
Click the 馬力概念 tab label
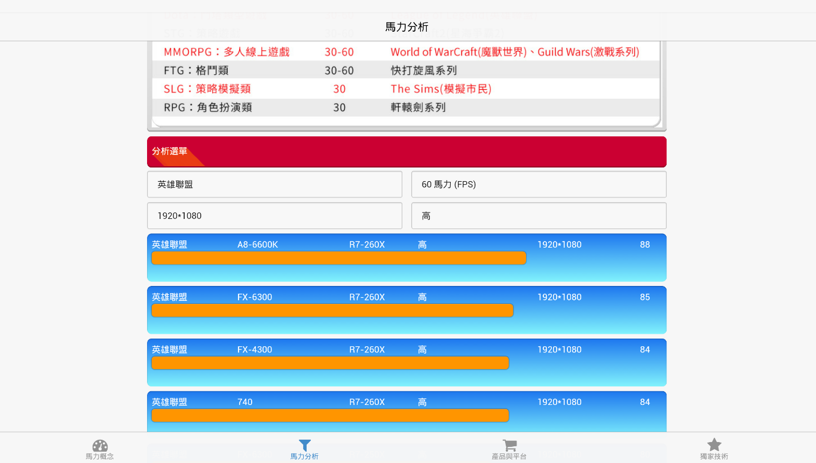[100, 456]
